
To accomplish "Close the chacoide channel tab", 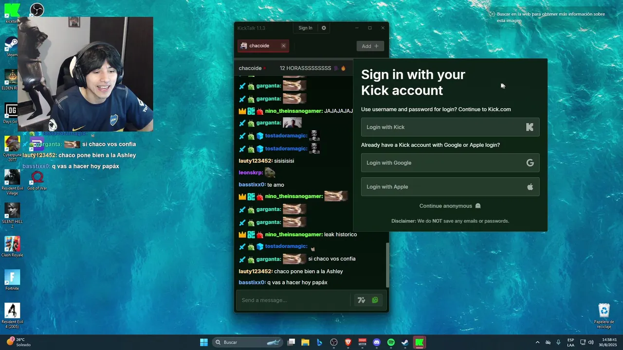I will pos(283,46).
